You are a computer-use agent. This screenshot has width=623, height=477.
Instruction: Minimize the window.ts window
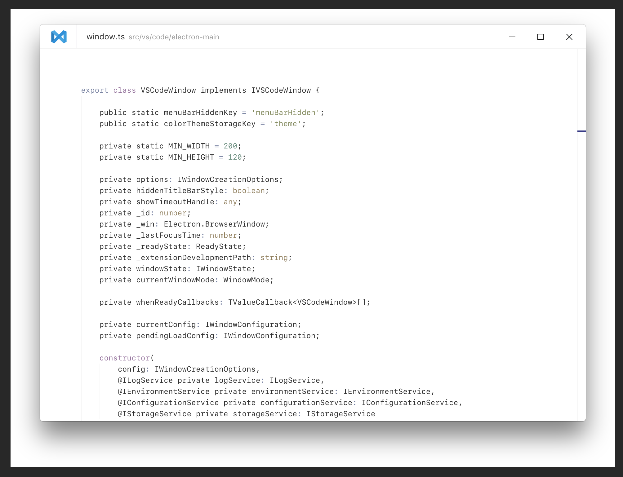pos(512,37)
